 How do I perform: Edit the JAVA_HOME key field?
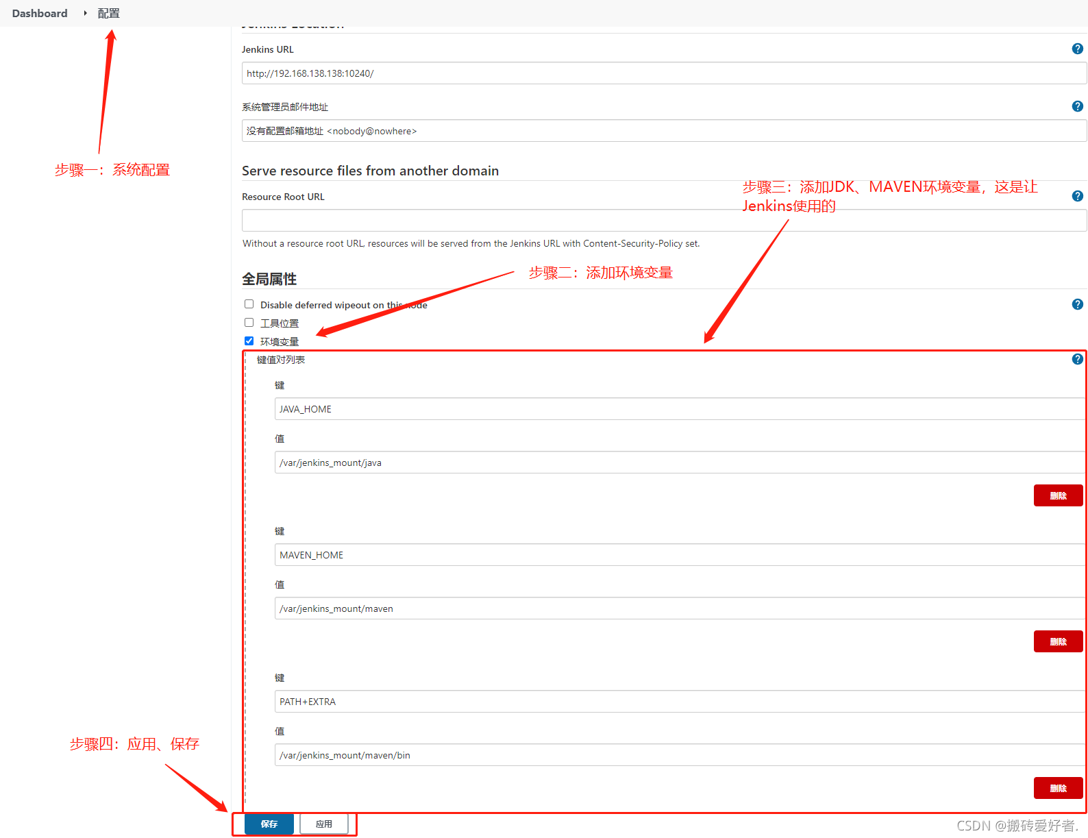point(680,409)
